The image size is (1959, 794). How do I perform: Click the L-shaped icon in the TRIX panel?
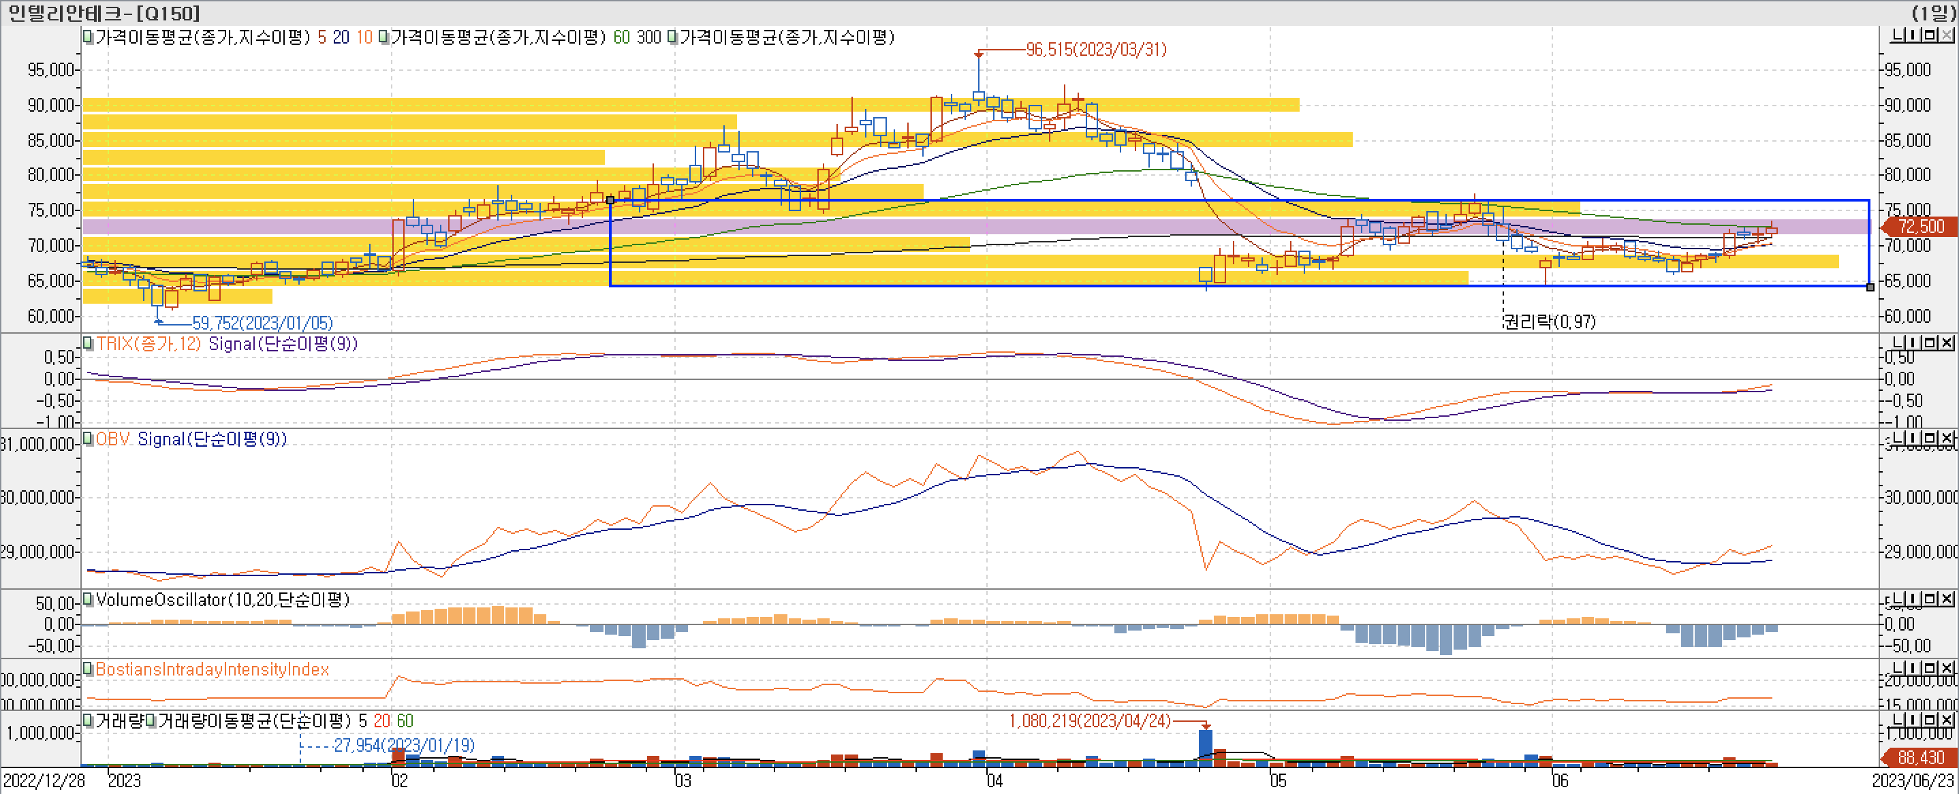pyautogui.click(x=1899, y=343)
